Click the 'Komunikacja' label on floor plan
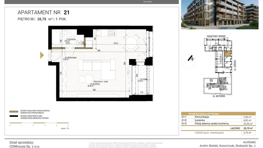Screen dimensions: 263x148 tap(71, 57)
